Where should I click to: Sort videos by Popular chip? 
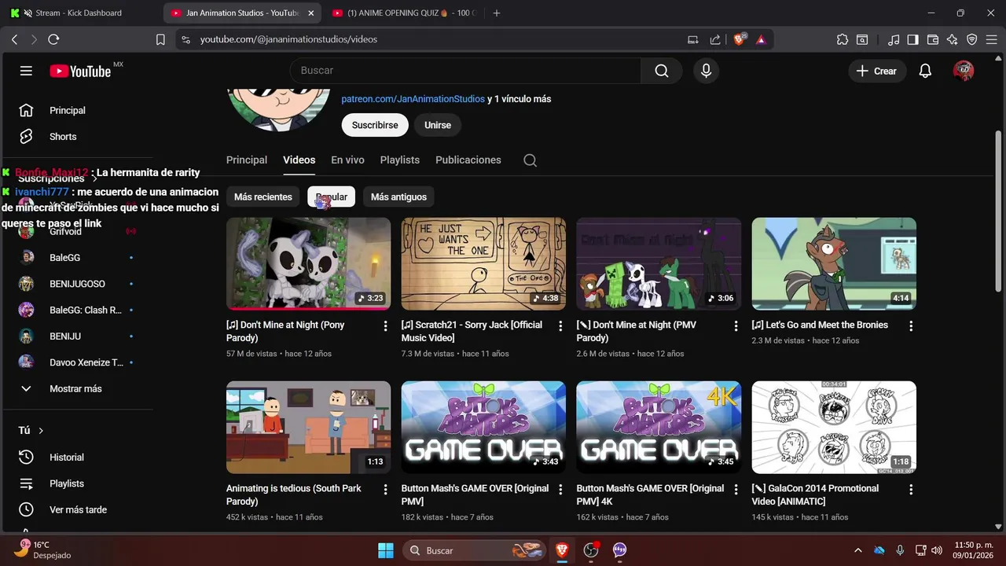332,197
